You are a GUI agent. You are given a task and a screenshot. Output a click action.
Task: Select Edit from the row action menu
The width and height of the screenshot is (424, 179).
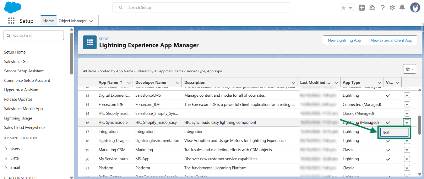click(394, 132)
